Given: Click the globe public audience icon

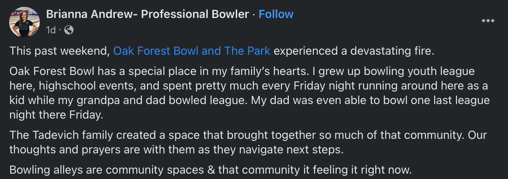Looking at the screenshot, I should pos(69,30).
